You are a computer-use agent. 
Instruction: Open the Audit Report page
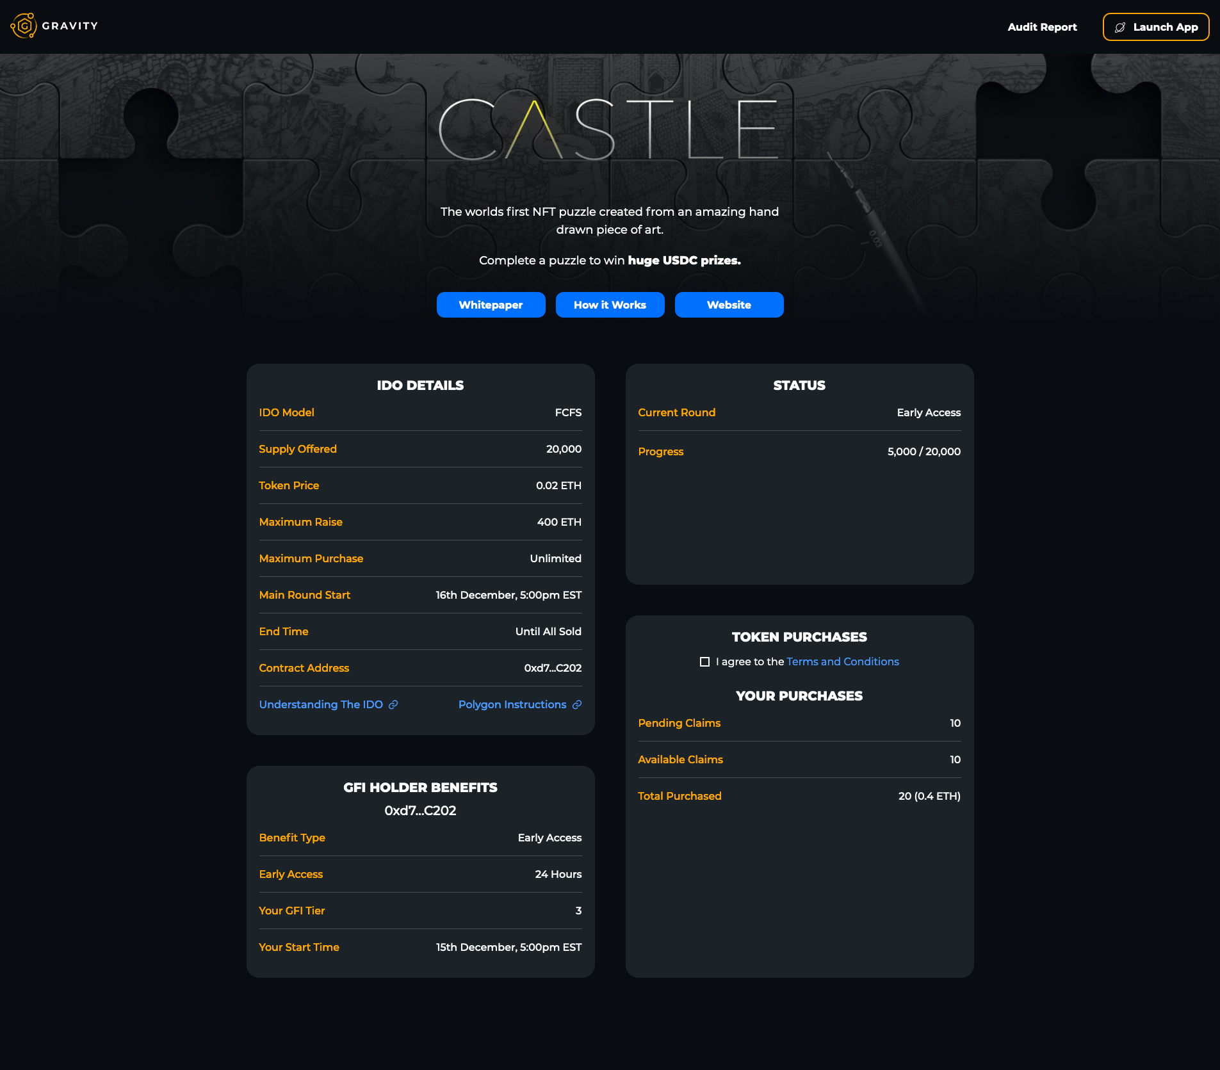pyautogui.click(x=1042, y=27)
